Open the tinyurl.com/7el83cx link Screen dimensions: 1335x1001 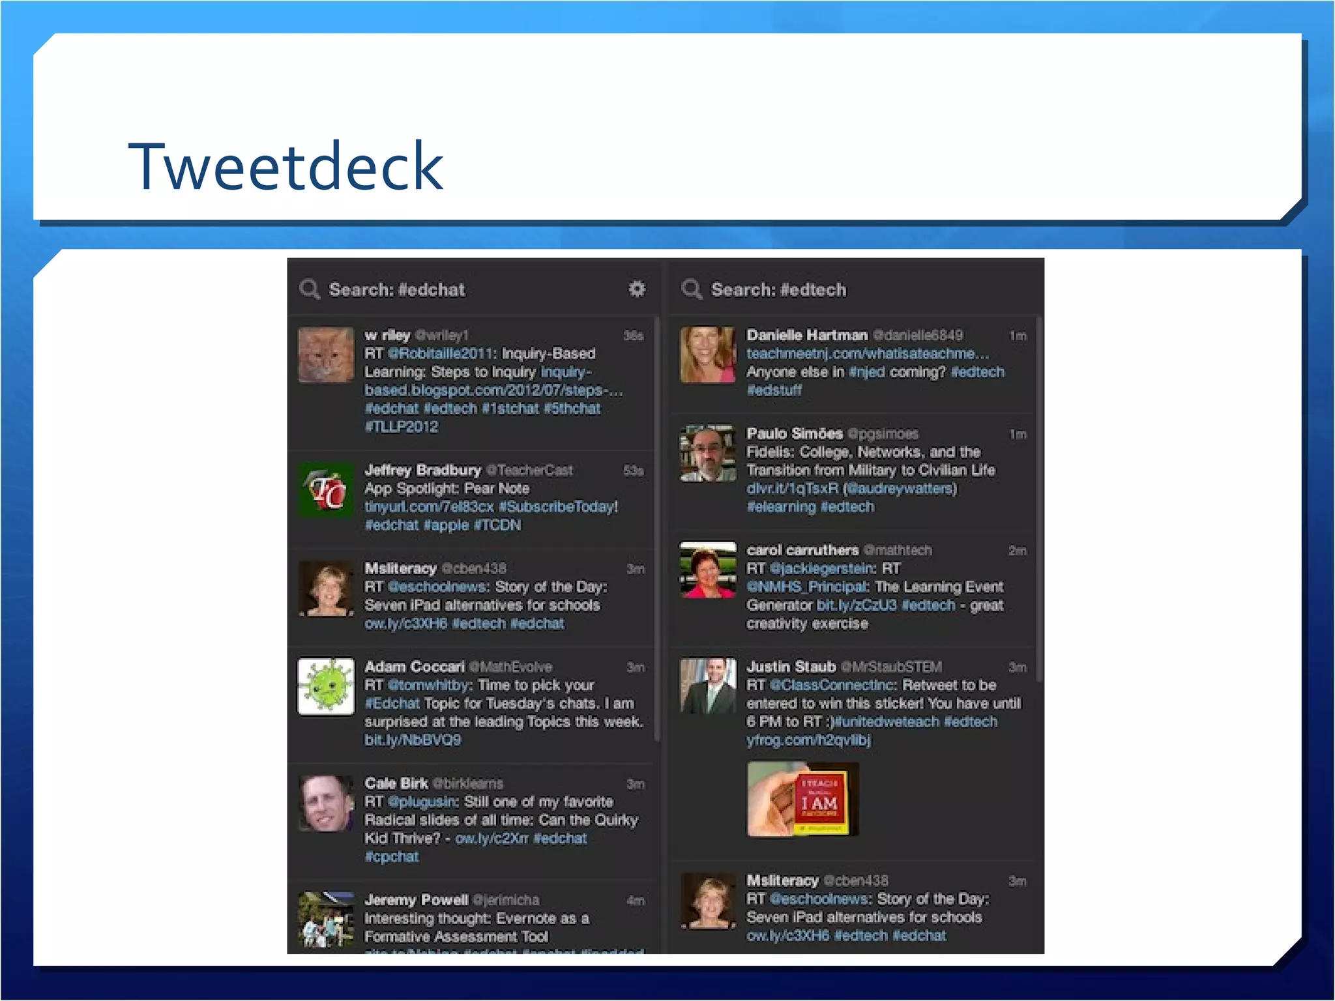[429, 506]
